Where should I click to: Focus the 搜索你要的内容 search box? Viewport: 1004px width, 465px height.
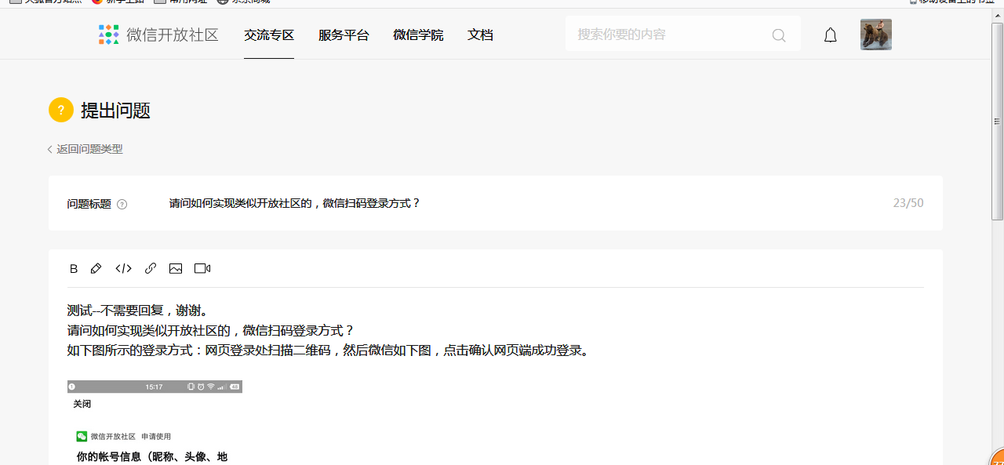(x=683, y=35)
